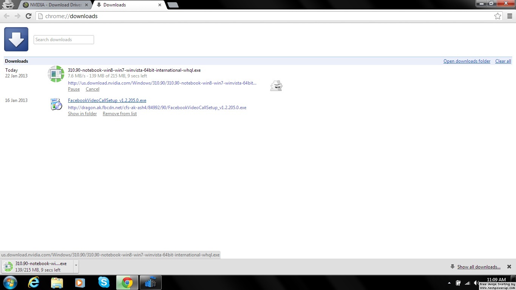
Task: Launch Internet Explorer from the taskbar
Action: click(34, 282)
